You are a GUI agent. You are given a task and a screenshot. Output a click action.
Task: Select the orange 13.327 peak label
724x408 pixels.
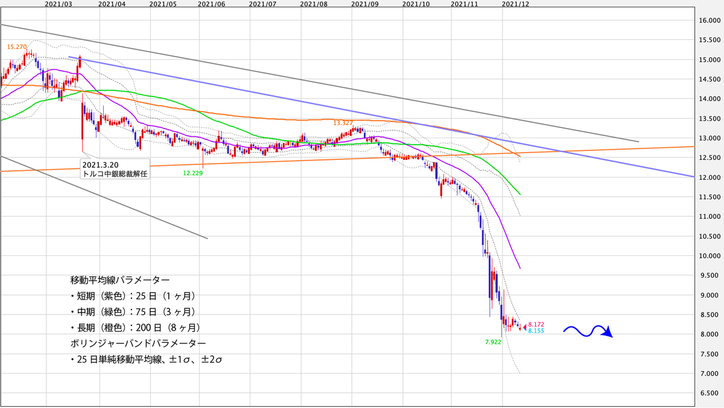coord(343,123)
